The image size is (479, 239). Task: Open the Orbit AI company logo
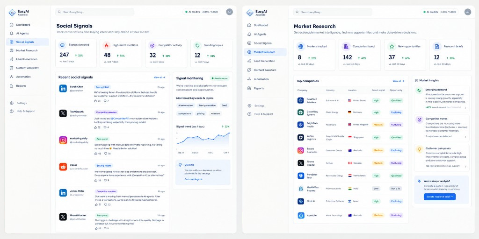coord(301,201)
